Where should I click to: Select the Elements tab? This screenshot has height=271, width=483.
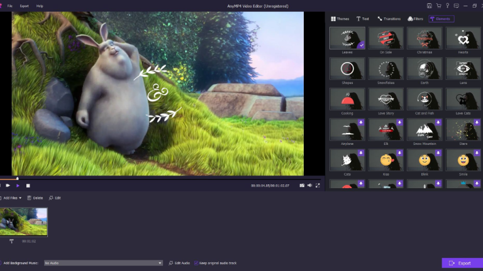pos(441,19)
